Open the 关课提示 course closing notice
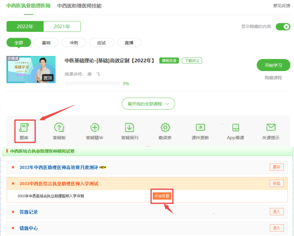 pyautogui.click(x=271, y=131)
